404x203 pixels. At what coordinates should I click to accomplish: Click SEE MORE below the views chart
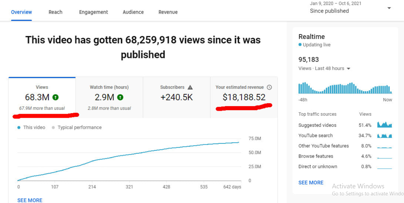pyautogui.click(x=30, y=200)
